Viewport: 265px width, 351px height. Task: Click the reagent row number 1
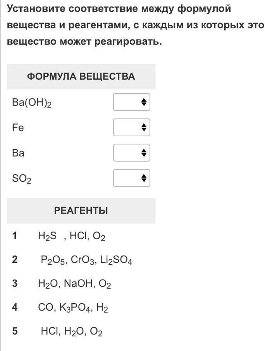(15, 236)
